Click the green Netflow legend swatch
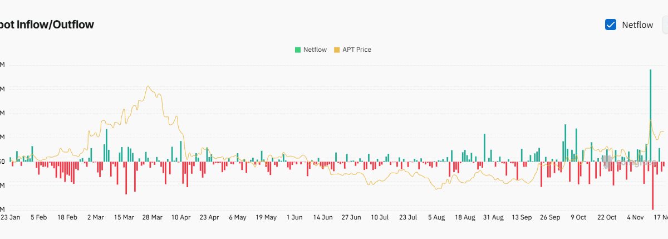 click(x=298, y=50)
